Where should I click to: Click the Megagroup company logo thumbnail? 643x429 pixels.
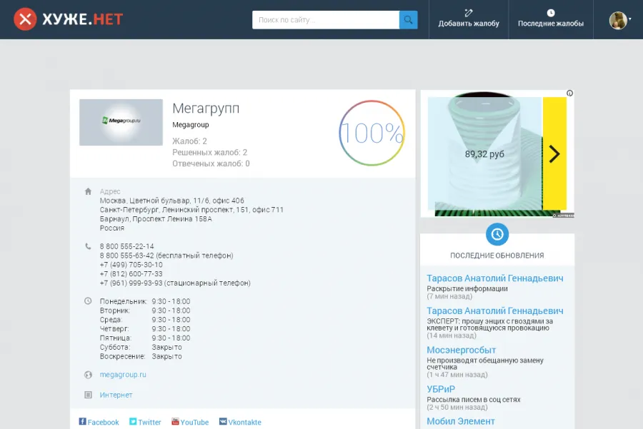click(121, 122)
